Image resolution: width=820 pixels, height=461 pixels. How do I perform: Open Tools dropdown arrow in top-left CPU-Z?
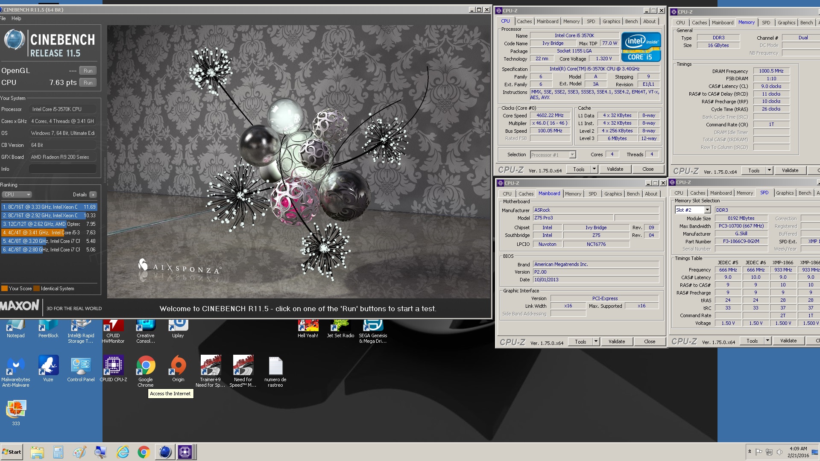pos(594,169)
